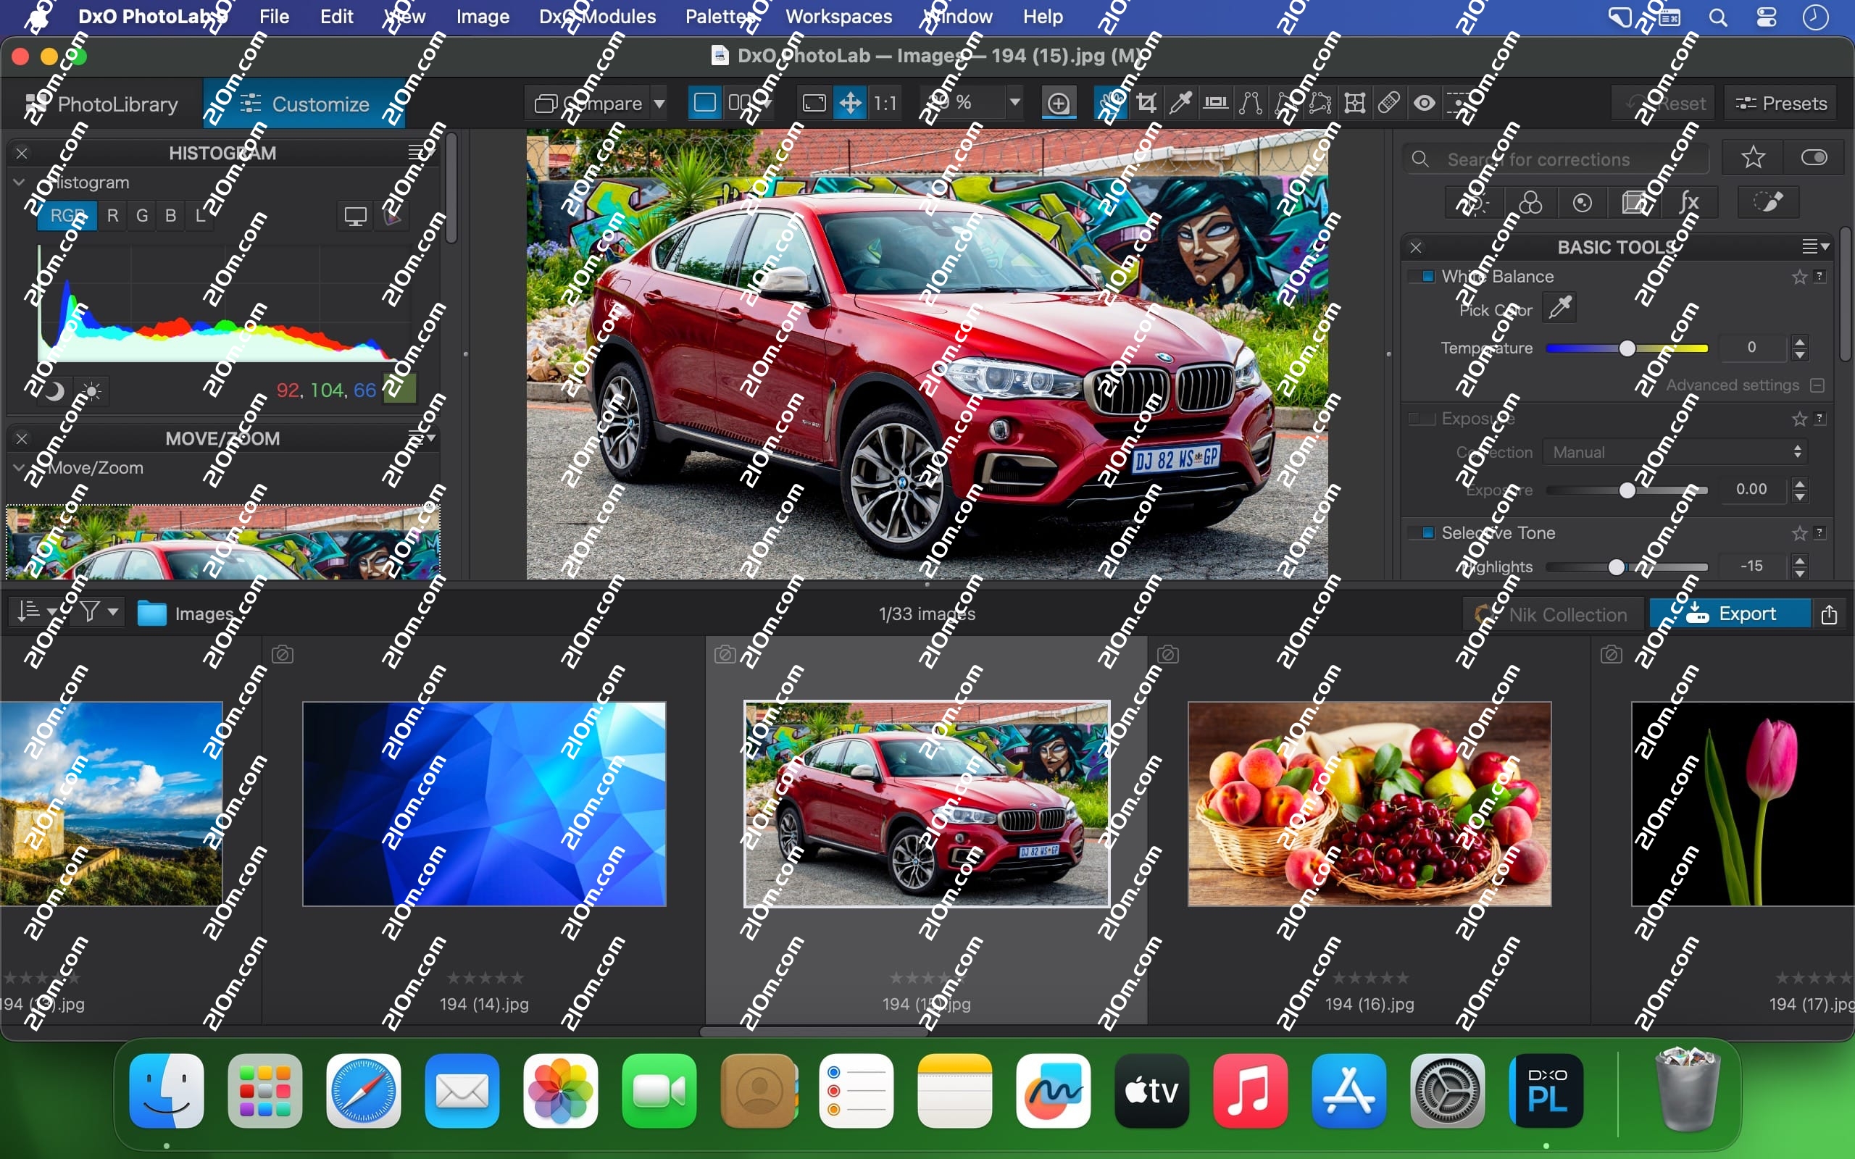This screenshot has width=1855, height=1159.
Task: Open the Exposure Correction Manual dropdown
Action: click(x=1675, y=452)
